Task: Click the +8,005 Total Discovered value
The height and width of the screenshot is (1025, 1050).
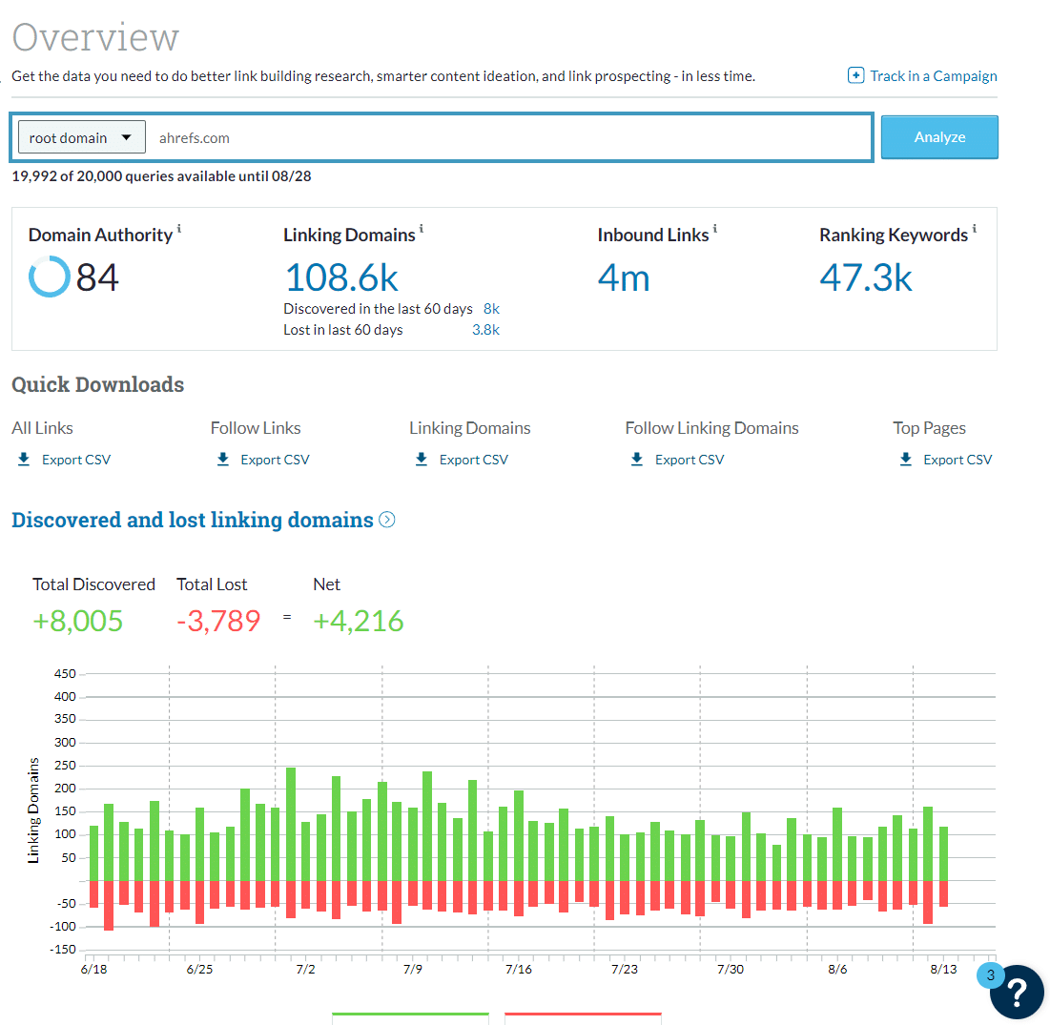Action: (77, 621)
